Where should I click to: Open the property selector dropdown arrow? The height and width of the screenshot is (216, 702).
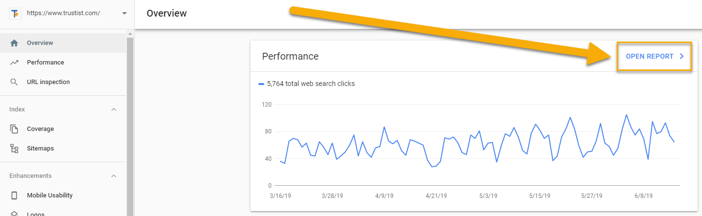(x=125, y=13)
